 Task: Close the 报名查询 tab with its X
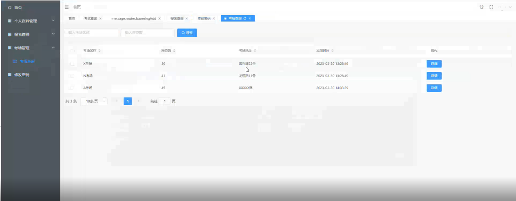tap(187, 18)
